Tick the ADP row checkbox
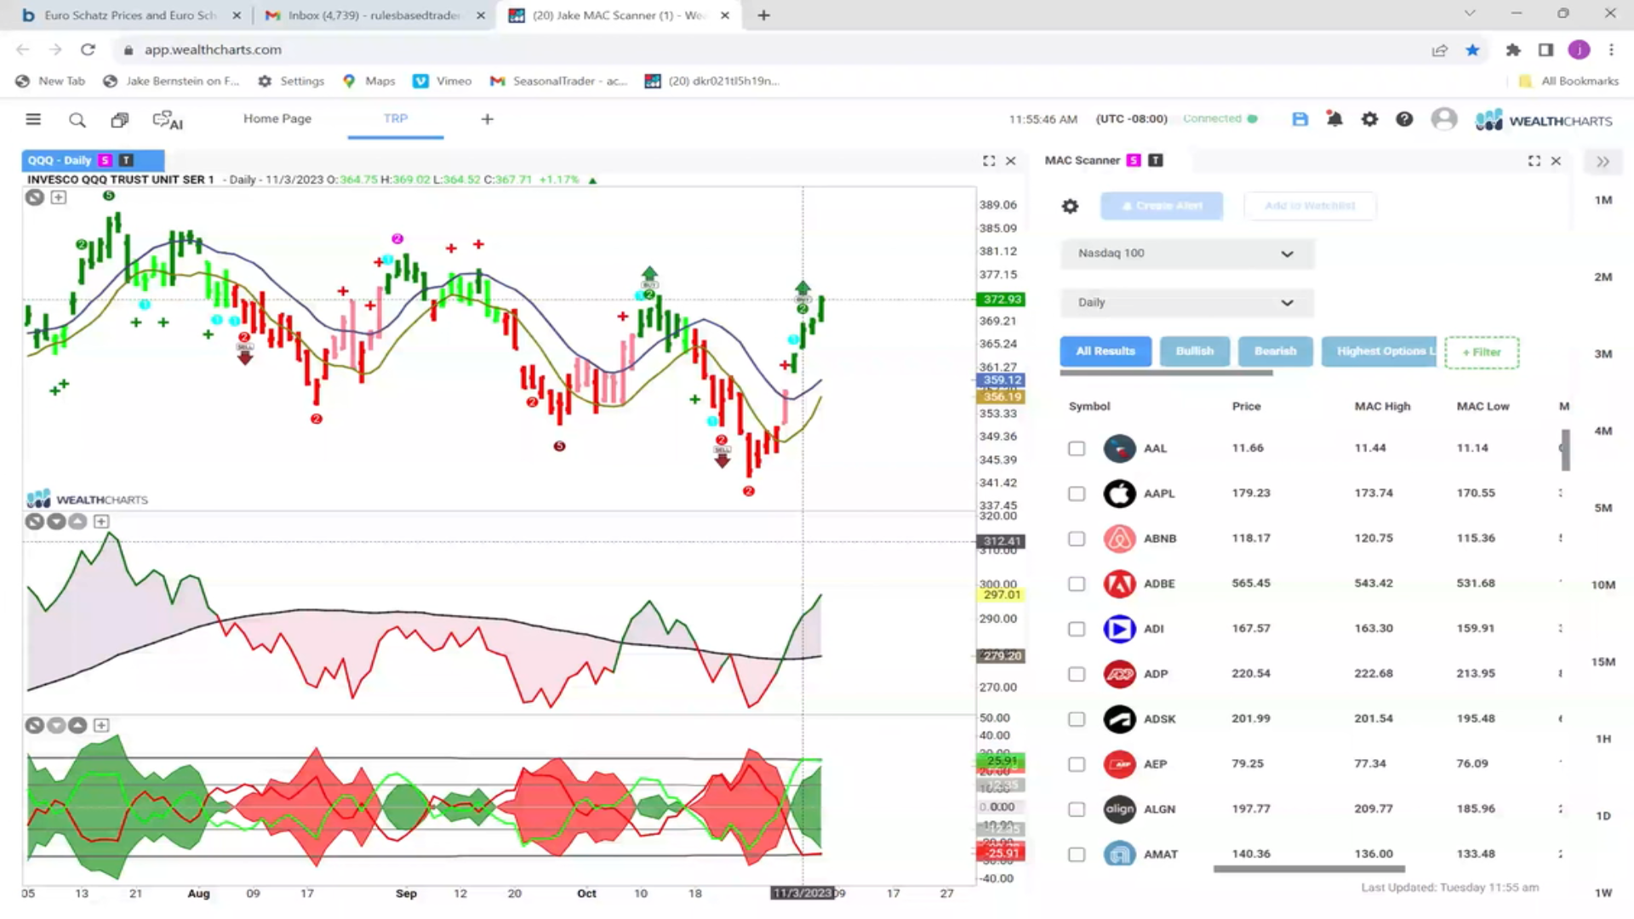Screen dimensions: 1634x919 [1077, 674]
